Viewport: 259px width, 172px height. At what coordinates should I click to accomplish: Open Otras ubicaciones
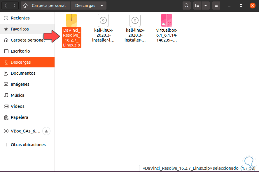[27, 145]
